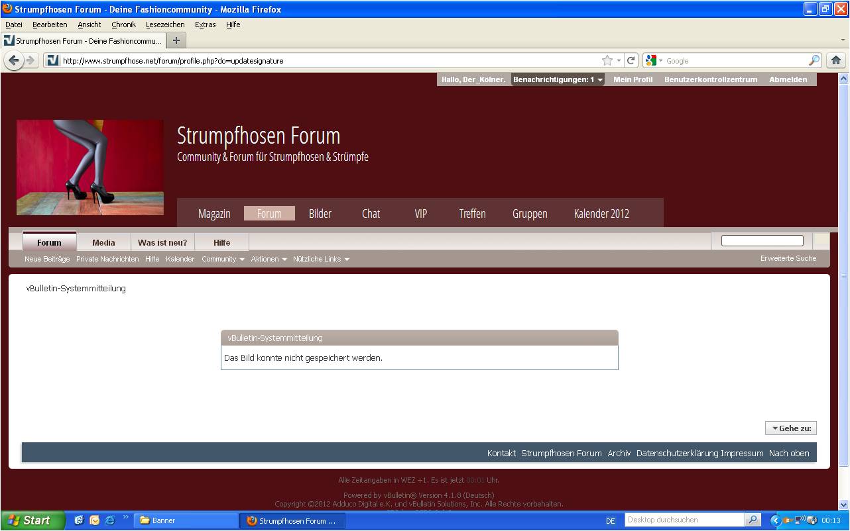Click the Abmelden link
The height and width of the screenshot is (531, 850).
click(x=788, y=79)
